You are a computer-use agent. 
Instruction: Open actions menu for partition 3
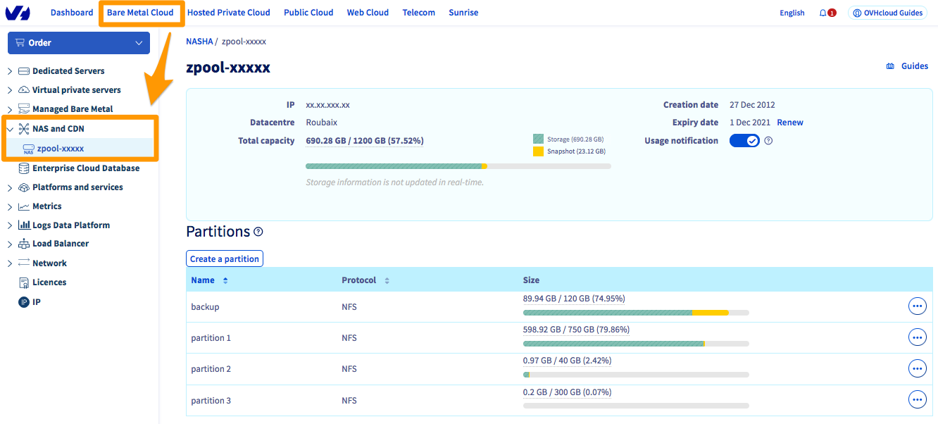[x=917, y=400]
